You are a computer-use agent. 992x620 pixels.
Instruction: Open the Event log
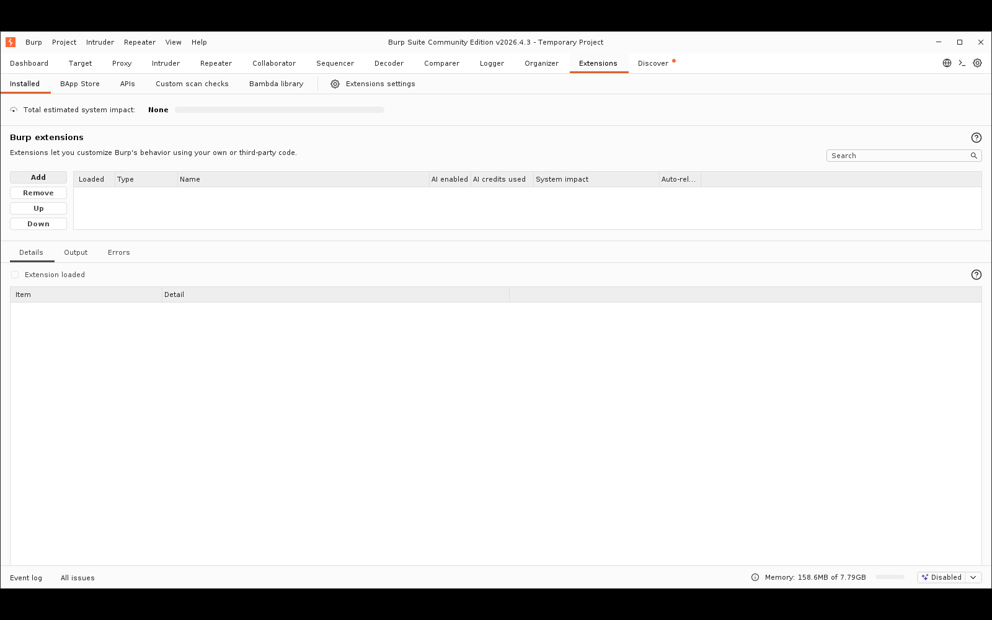point(26,578)
